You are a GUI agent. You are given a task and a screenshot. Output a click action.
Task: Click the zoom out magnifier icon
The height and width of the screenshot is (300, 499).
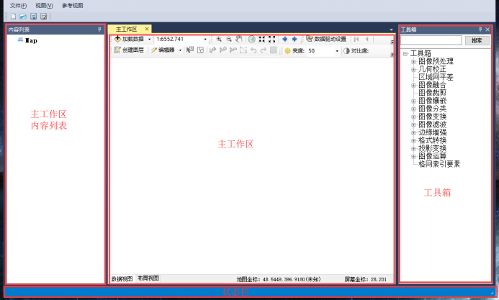(x=229, y=39)
